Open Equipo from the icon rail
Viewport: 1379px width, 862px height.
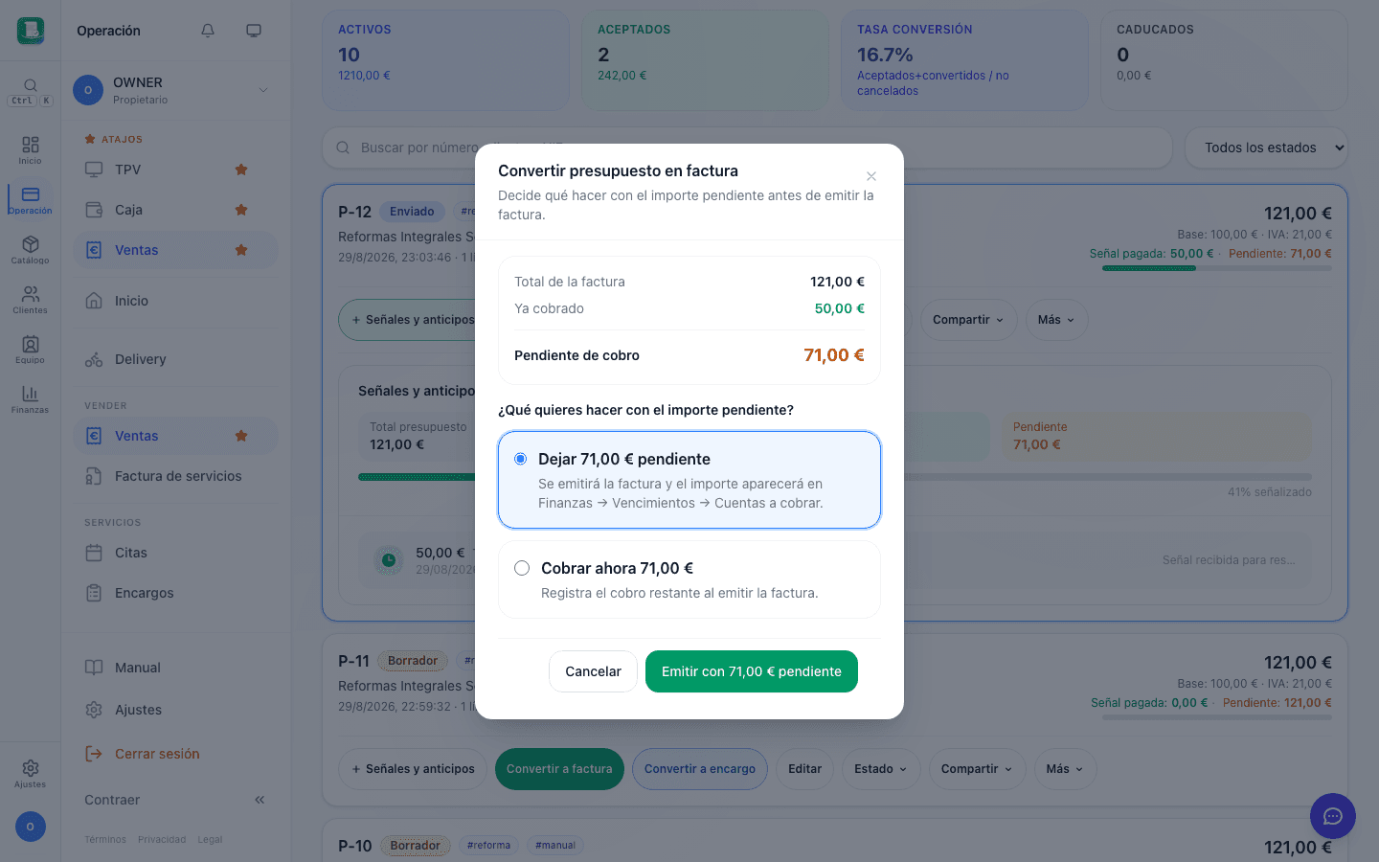31,350
